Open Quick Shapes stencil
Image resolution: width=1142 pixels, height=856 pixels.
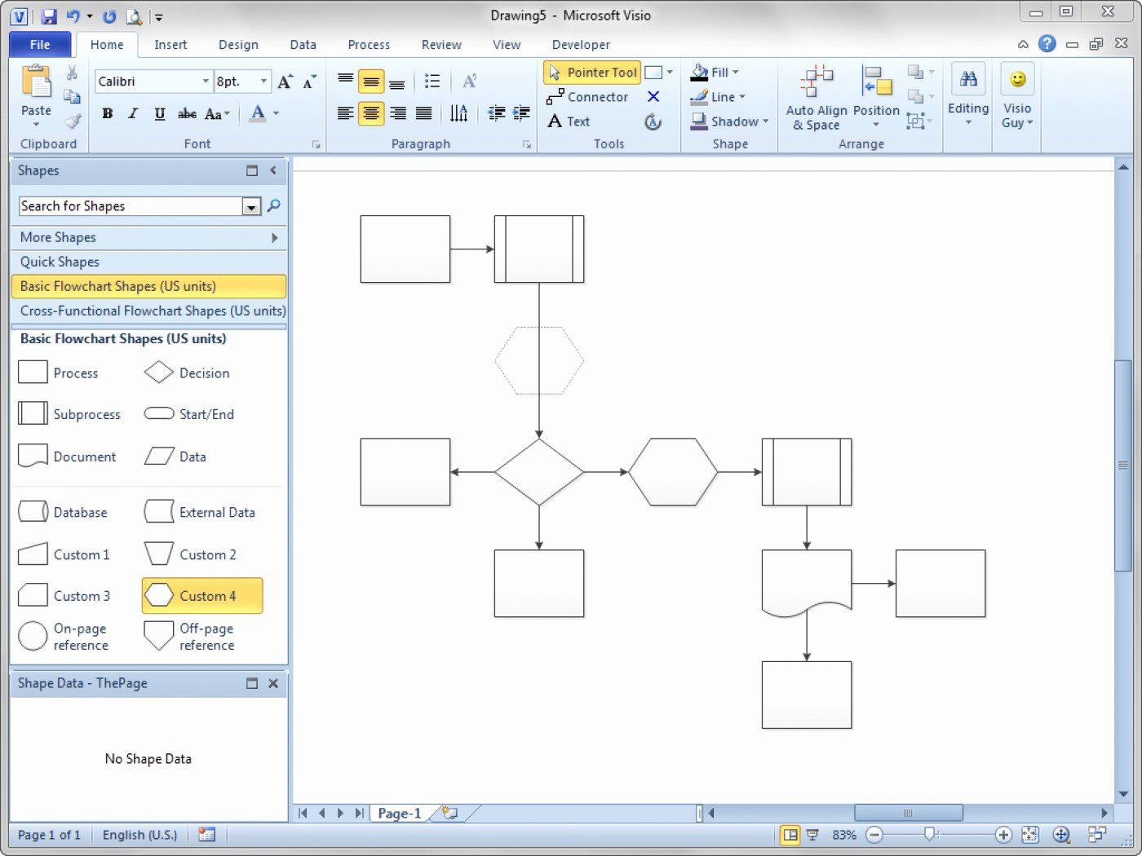(x=148, y=262)
